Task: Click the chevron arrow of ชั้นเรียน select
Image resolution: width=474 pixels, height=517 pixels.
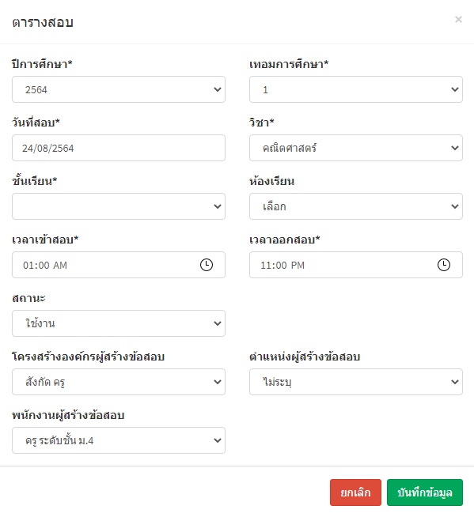Action: point(217,206)
